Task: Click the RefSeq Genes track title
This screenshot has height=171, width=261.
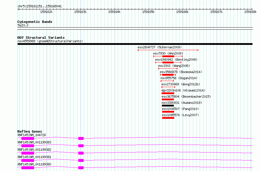Action: point(30,131)
